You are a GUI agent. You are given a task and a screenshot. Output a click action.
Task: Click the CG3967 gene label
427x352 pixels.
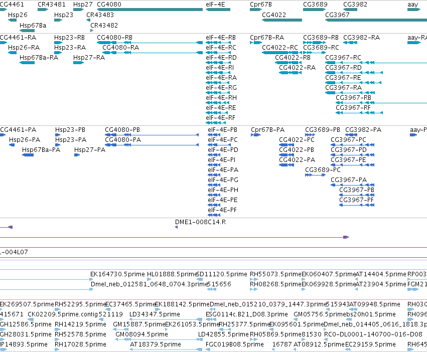click(x=337, y=15)
